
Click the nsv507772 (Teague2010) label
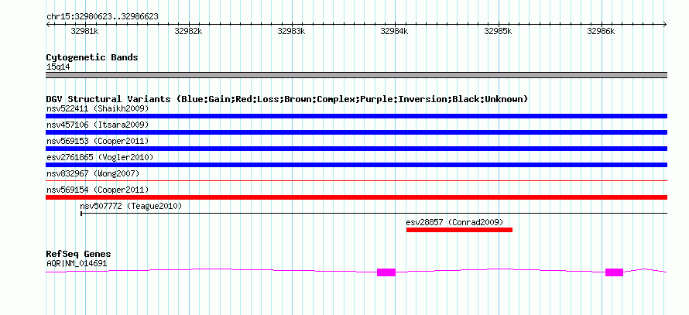tap(131, 206)
